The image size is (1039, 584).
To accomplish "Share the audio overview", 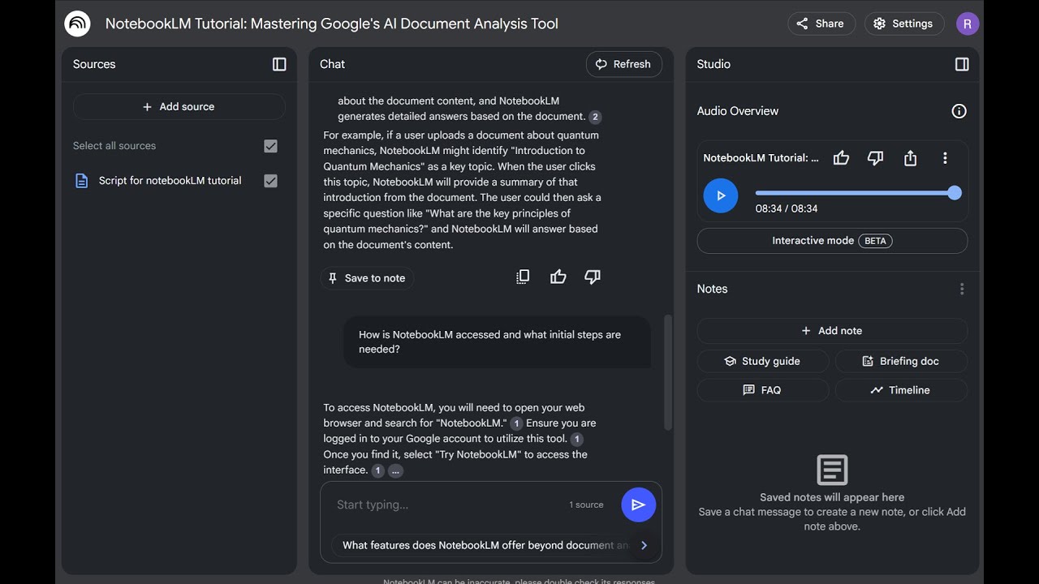I will (x=910, y=158).
